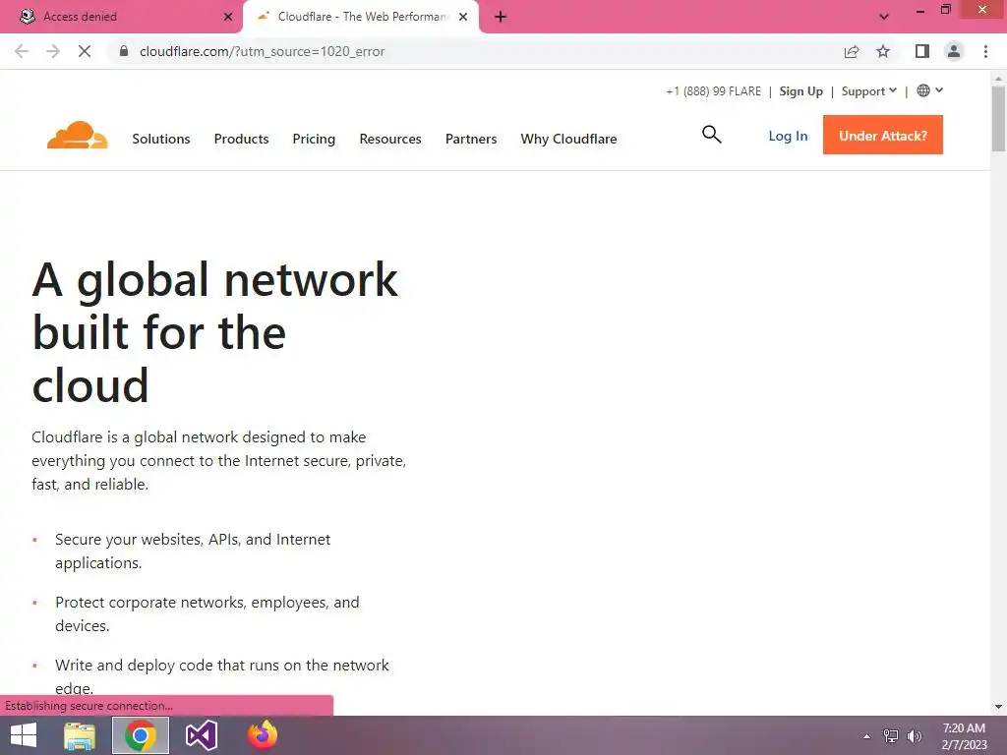Viewport: 1007px width, 755px height.
Task: Click the text "Secure your websites, APIs, and Internet applications."
Action: point(193,551)
